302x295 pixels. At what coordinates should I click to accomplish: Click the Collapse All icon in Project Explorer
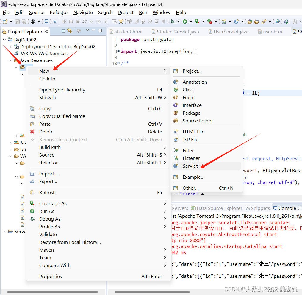(x=63, y=31)
